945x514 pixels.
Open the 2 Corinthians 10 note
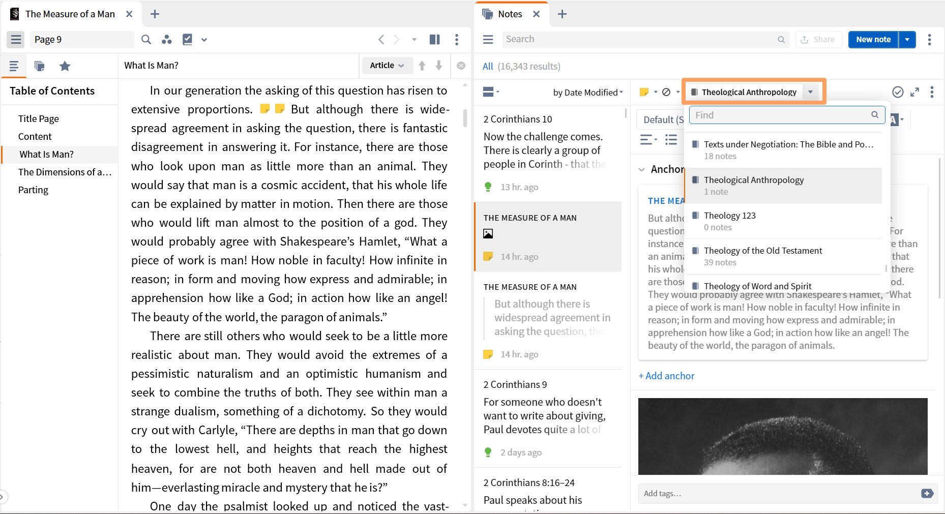pyautogui.click(x=548, y=153)
